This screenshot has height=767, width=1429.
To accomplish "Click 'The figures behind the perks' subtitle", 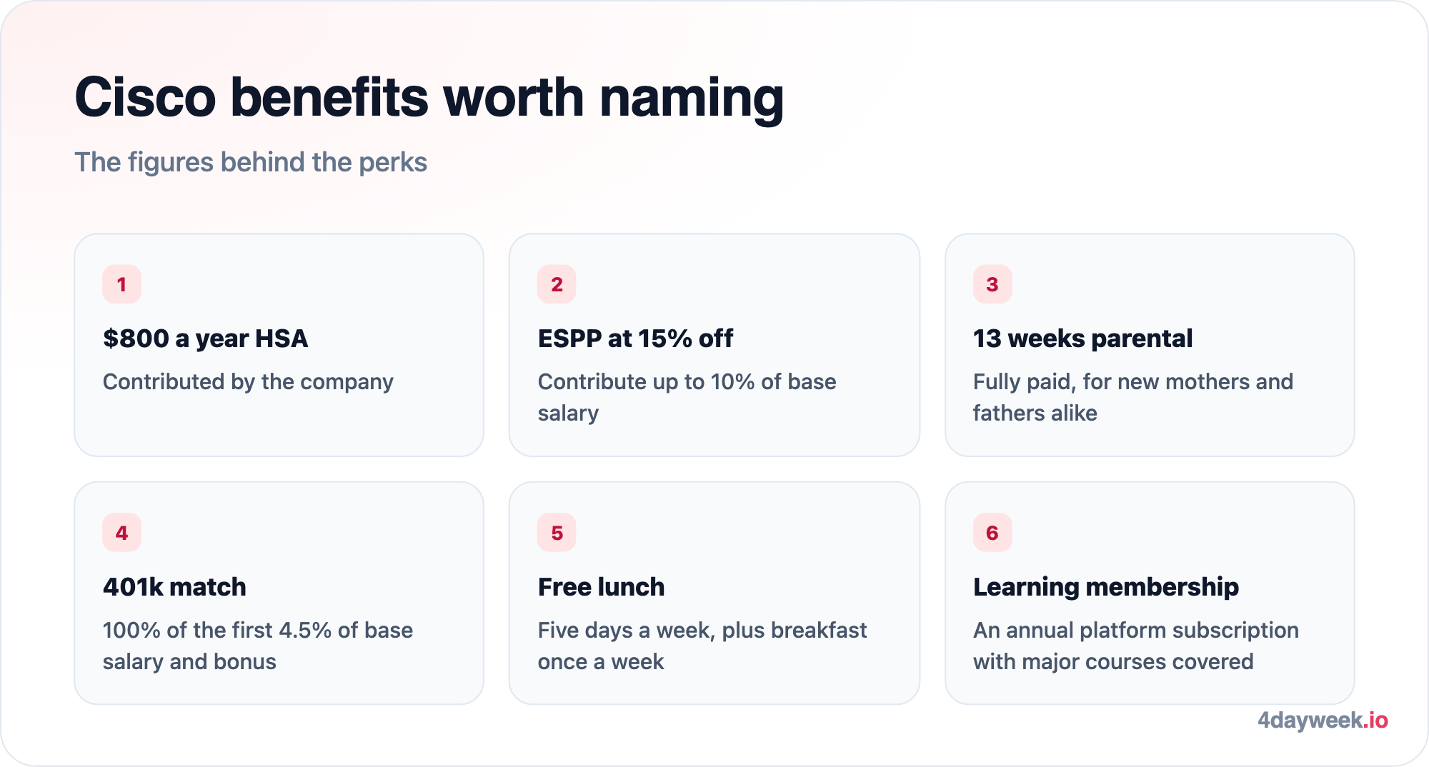I will (x=251, y=163).
